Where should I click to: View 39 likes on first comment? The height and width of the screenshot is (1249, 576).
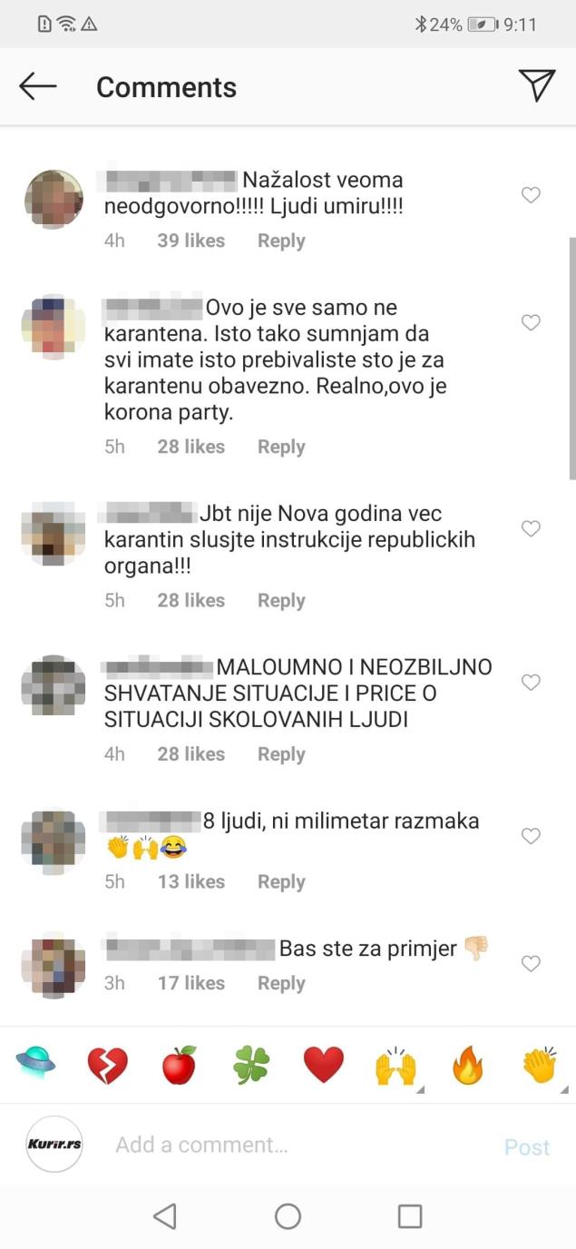coord(190,241)
